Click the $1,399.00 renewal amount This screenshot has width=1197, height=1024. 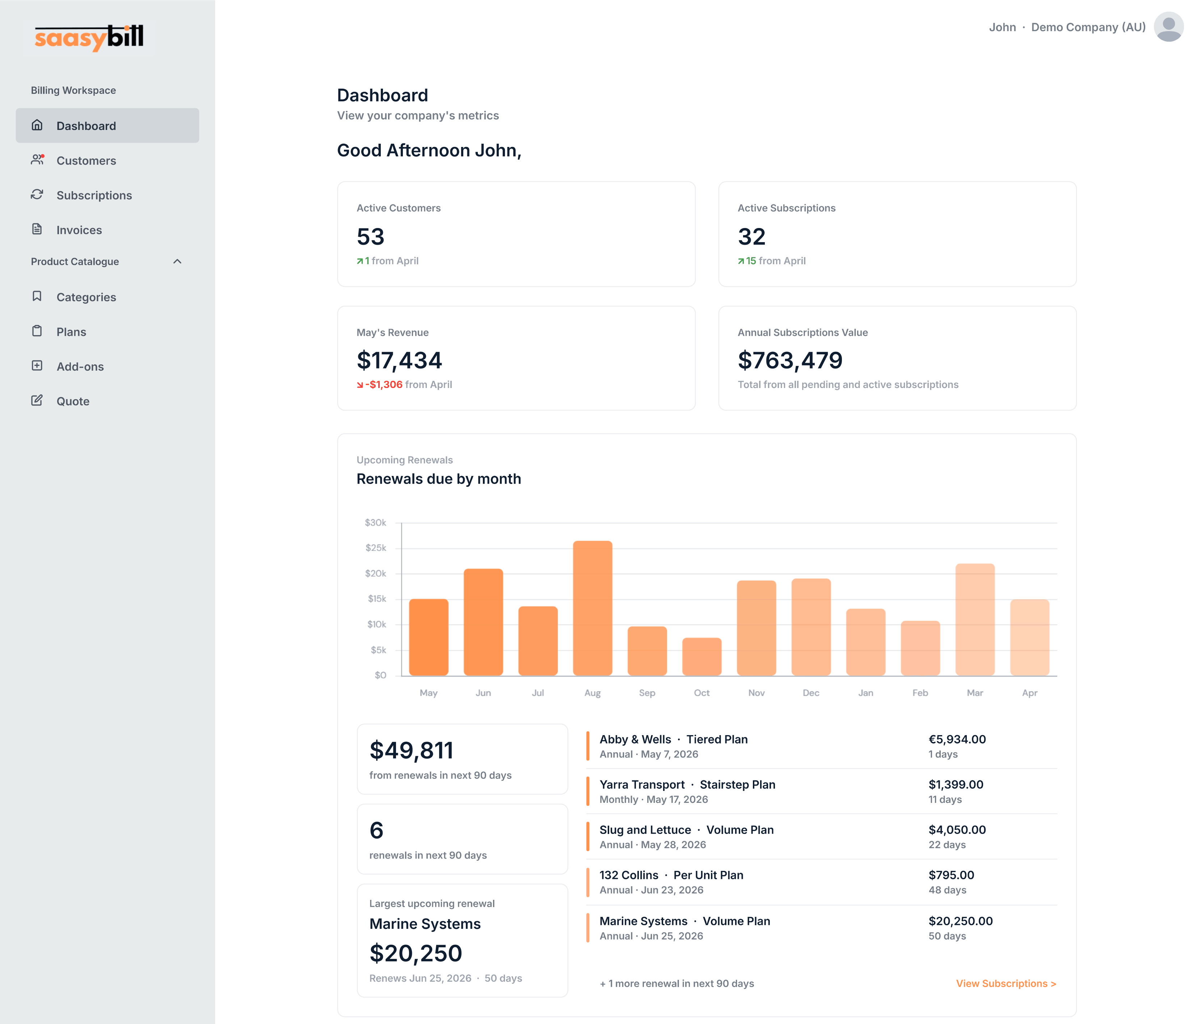(956, 784)
